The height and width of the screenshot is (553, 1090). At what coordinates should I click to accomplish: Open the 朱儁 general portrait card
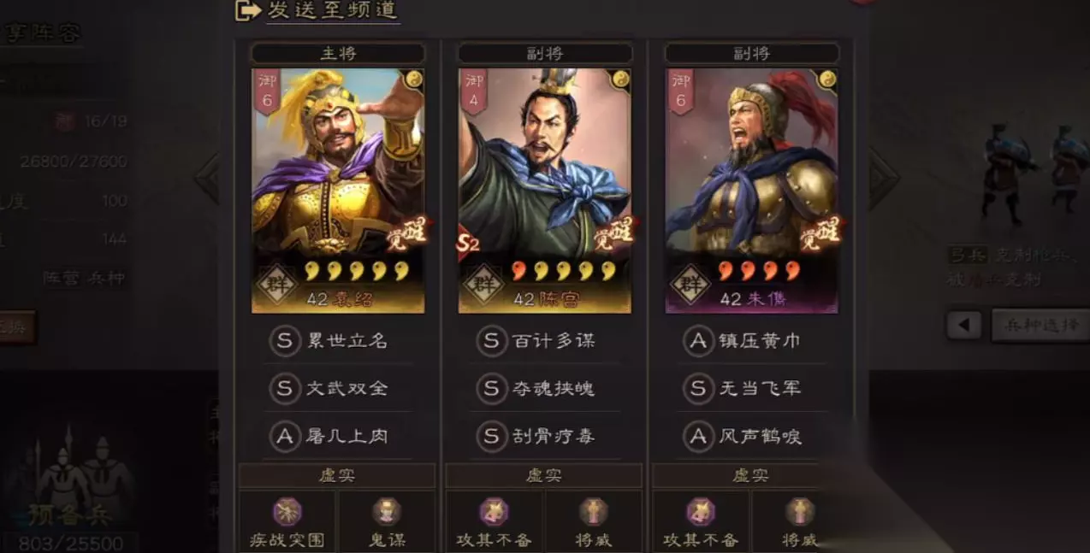pos(752,191)
